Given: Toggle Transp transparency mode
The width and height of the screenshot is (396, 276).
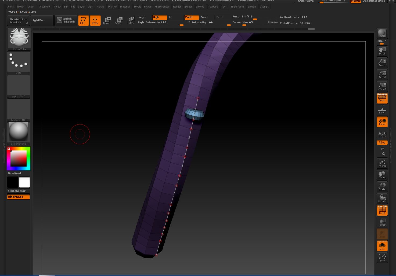Looking at the screenshot, I should point(382,222).
